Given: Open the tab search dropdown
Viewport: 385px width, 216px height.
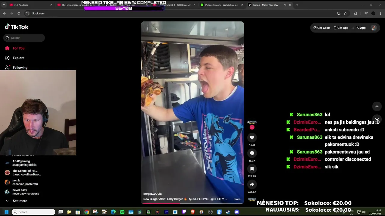Looking at the screenshot, I should [4, 5].
